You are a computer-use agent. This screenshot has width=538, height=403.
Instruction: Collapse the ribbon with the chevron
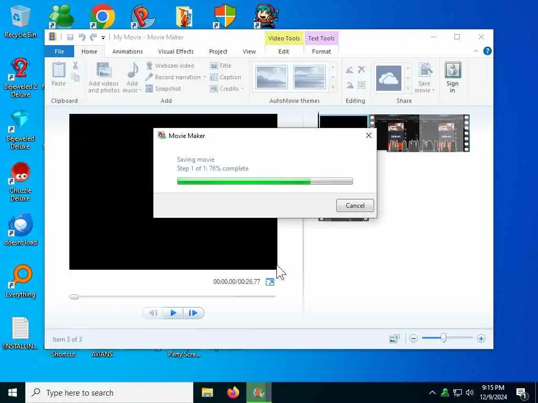[x=475, y=51]
